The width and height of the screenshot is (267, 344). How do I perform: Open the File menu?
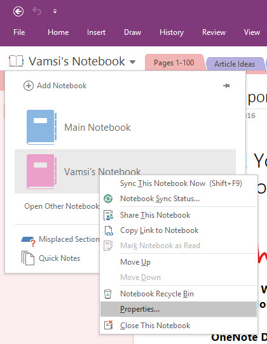coord(19,32)
